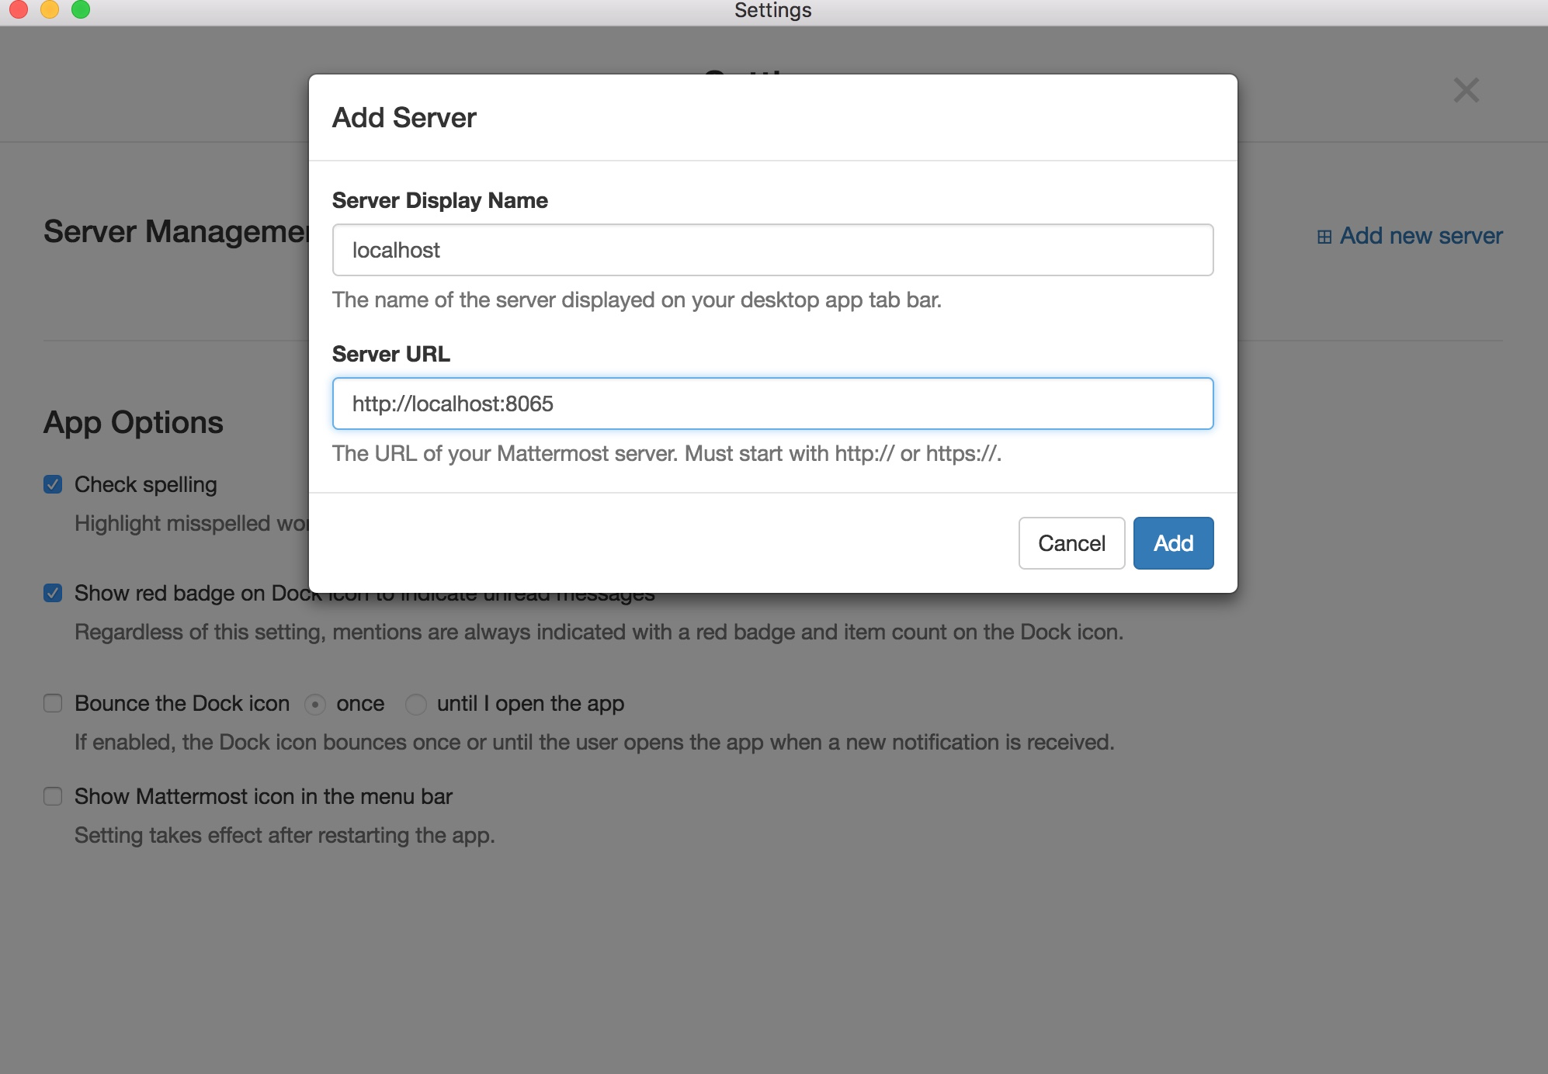Enable Show Mattermost icon in menu bar
The image size is (1548, 1074).
(x=53, y=797)
